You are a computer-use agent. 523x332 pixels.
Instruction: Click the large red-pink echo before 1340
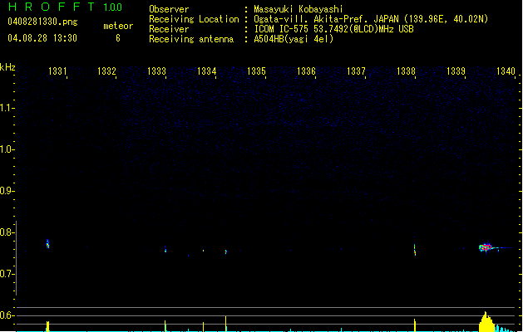(486, 247)
